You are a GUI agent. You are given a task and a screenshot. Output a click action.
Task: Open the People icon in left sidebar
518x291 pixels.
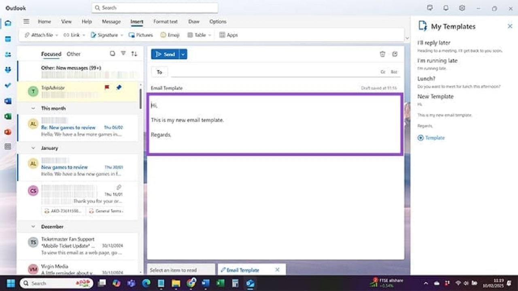pyautogui.click(x=8, y=55)
